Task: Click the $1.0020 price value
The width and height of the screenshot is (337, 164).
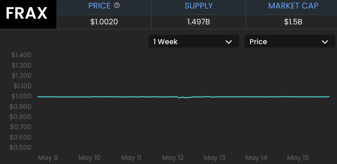Action: pos(104,22)
